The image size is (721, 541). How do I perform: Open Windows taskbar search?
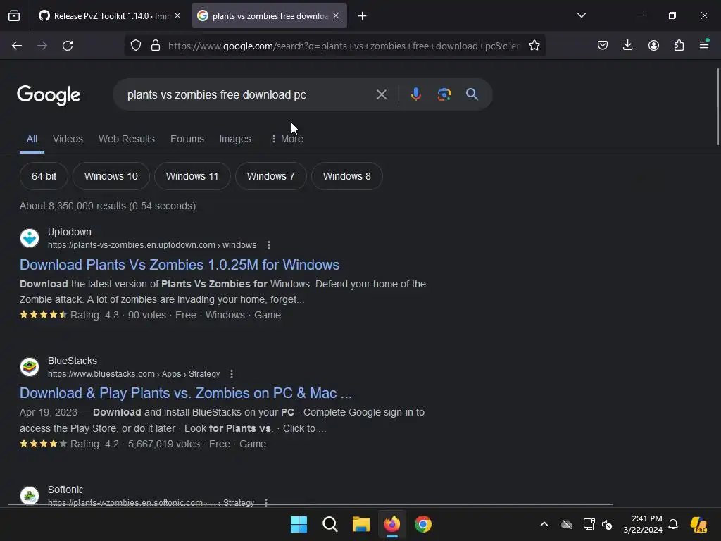tap(330, 524)
